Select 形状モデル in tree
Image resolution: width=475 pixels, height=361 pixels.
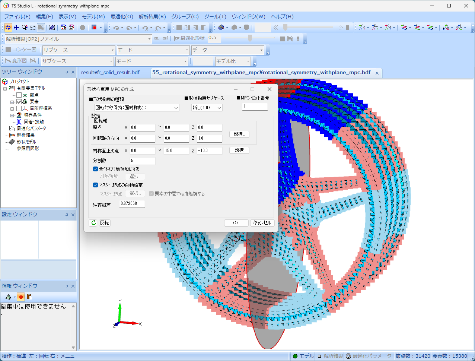(26, 142)
